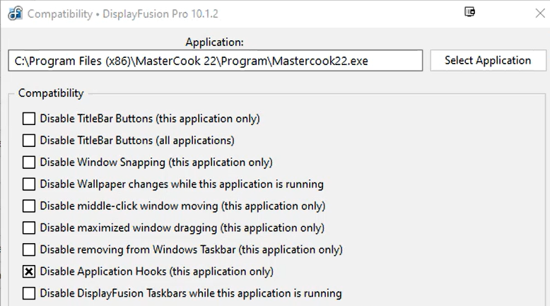Close the Compatibility window

540,13
